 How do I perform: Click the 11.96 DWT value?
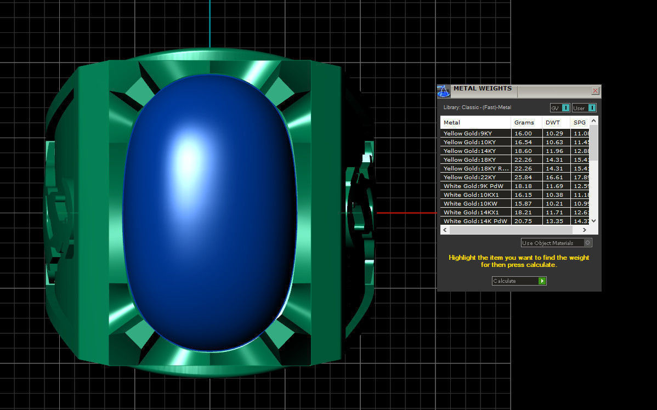click(x=554, y=151)
